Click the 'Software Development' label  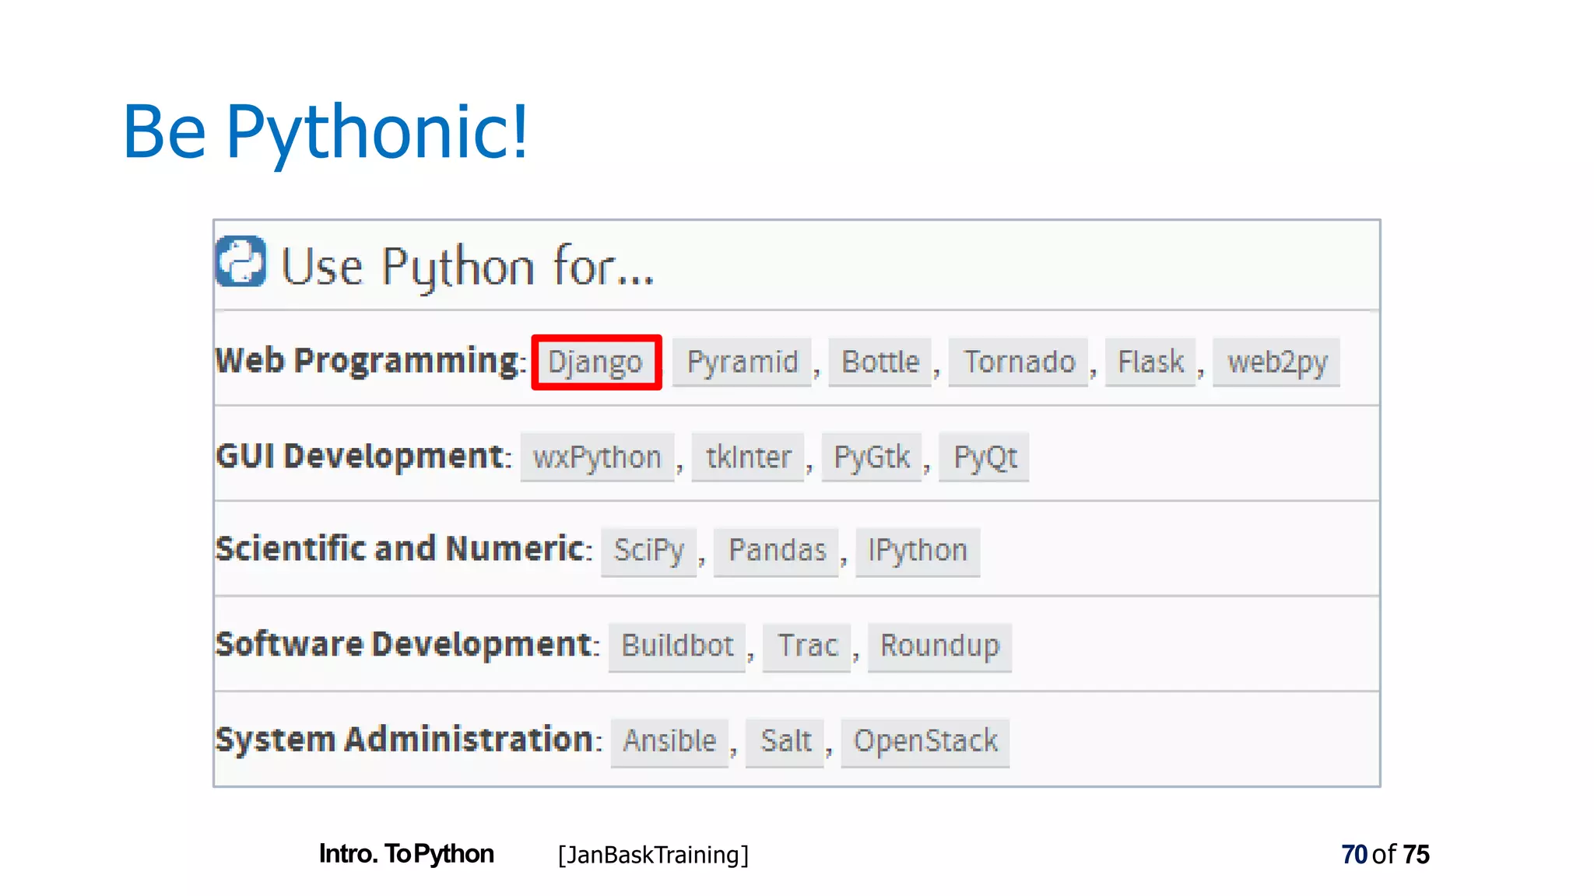coord(405,645)
